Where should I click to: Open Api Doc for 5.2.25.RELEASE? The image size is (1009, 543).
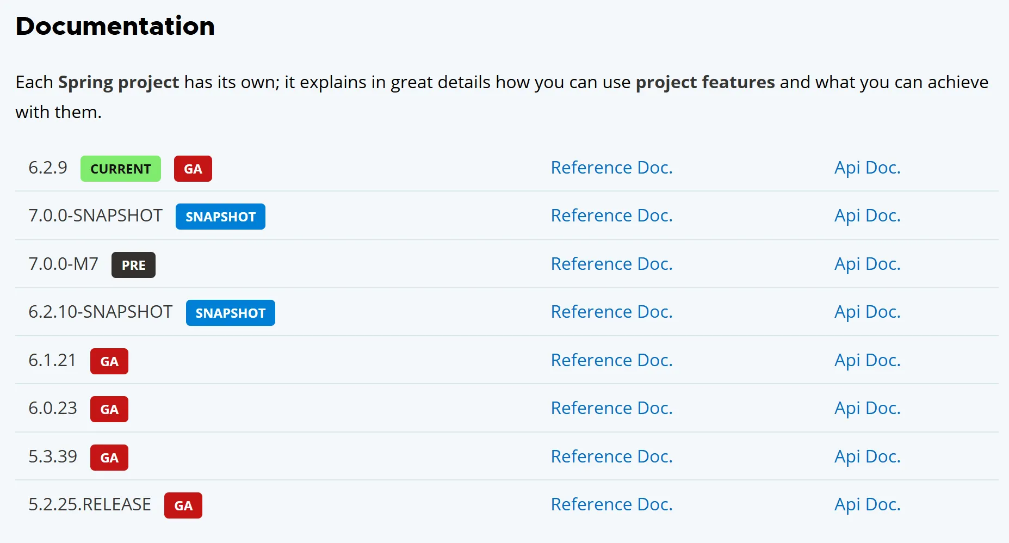pos(867,504)
